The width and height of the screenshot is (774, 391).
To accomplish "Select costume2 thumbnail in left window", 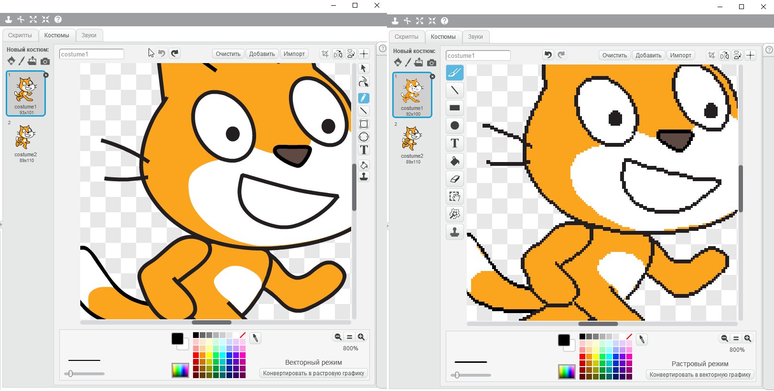I will 26,142.
